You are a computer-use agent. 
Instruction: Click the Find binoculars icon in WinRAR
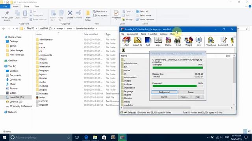178,42
